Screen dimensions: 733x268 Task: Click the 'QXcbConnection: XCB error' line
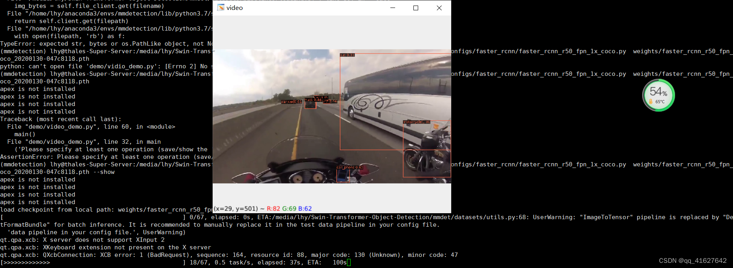(x=229, y=255)
